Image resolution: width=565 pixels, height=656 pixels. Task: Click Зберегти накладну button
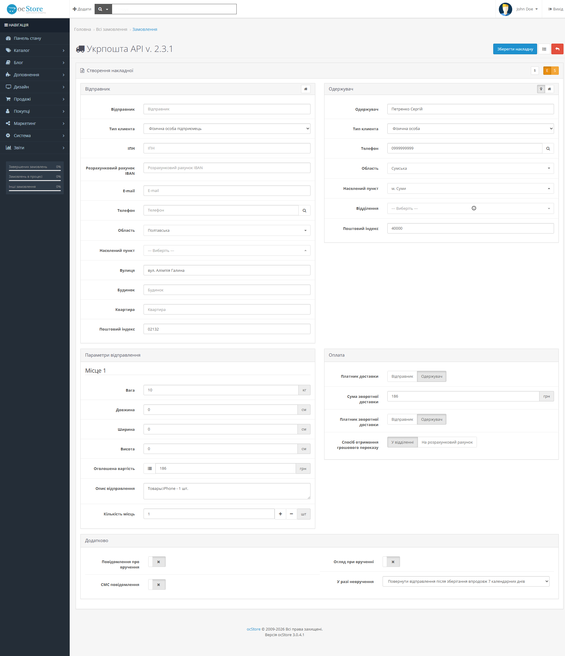coord(515,49)
